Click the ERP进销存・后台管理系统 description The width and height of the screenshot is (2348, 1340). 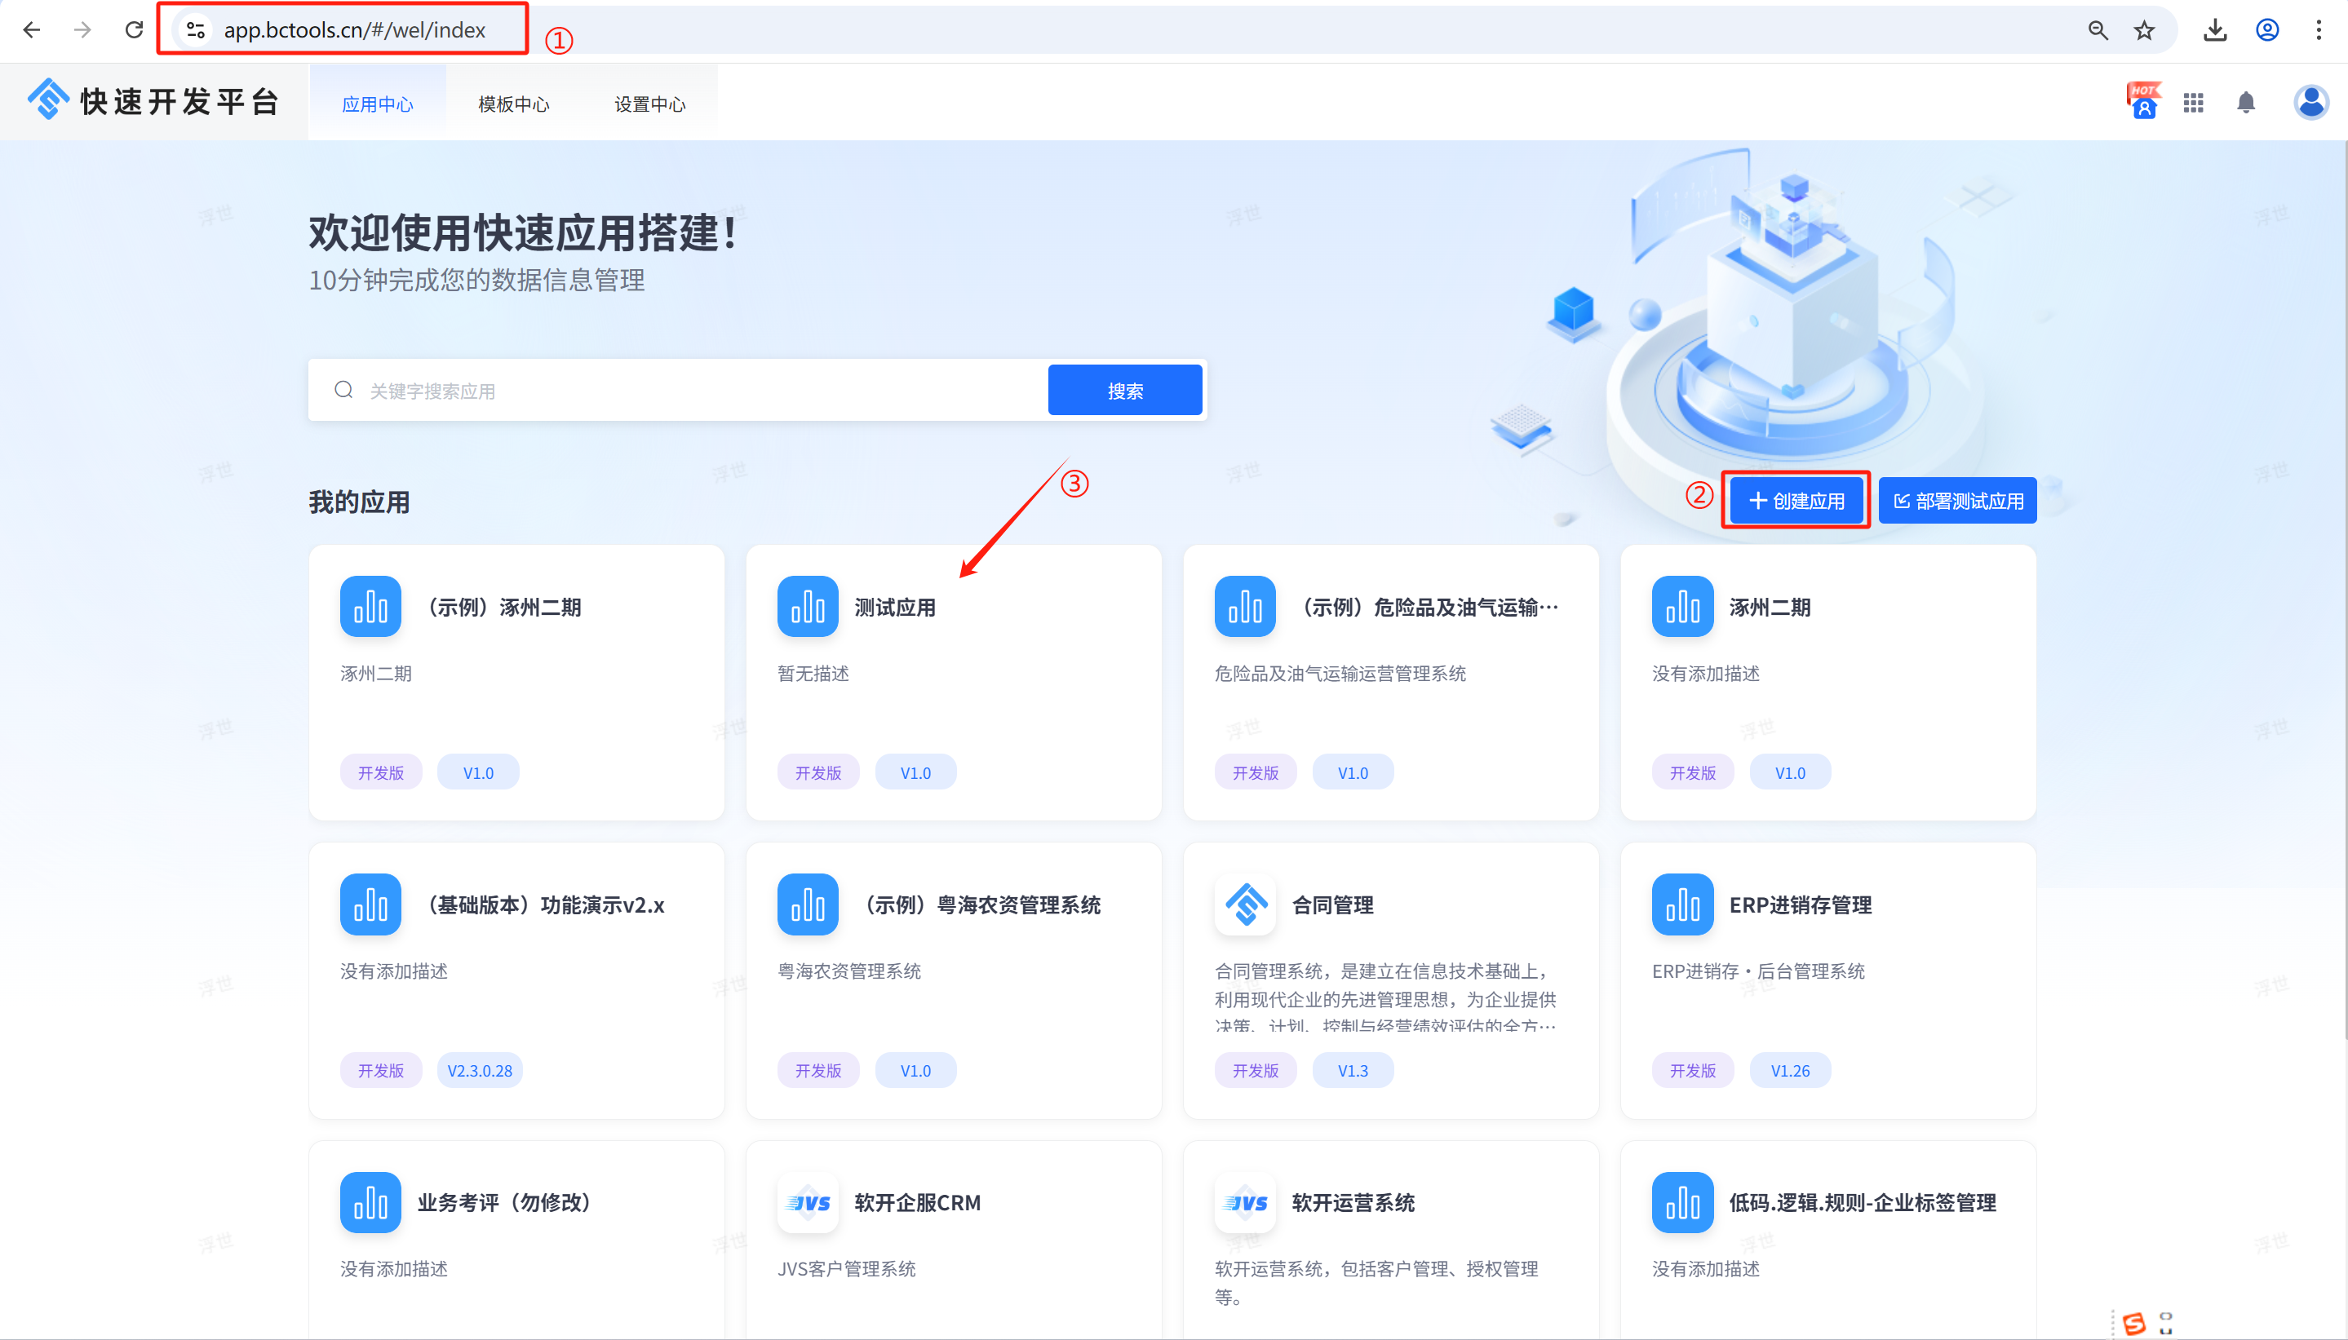[x=1758, y=971]
